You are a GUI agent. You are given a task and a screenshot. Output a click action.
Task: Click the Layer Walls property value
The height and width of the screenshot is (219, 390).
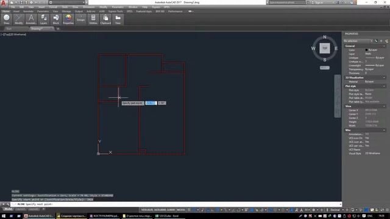pos(368,54)
